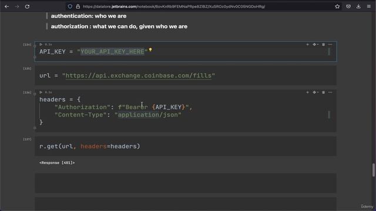
Task: Run the headers cell
Action: 41,93
